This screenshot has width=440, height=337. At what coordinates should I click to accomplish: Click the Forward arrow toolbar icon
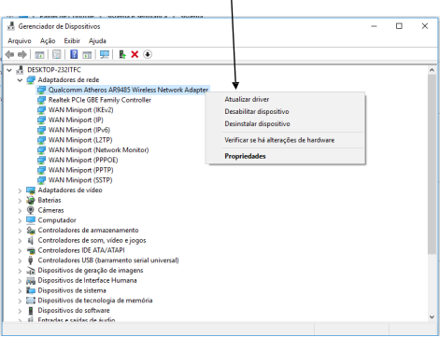click(x=22, y=55)
